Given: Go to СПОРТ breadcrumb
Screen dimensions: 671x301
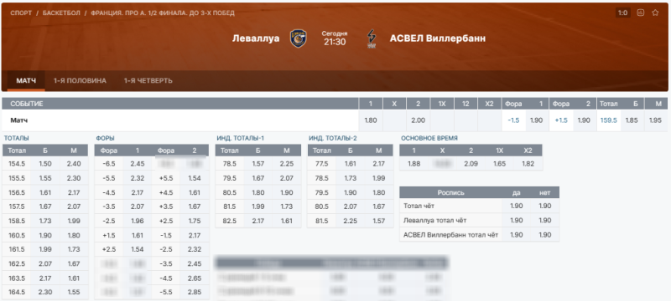Looking at the screenshot, I should (x=22, y=13).
